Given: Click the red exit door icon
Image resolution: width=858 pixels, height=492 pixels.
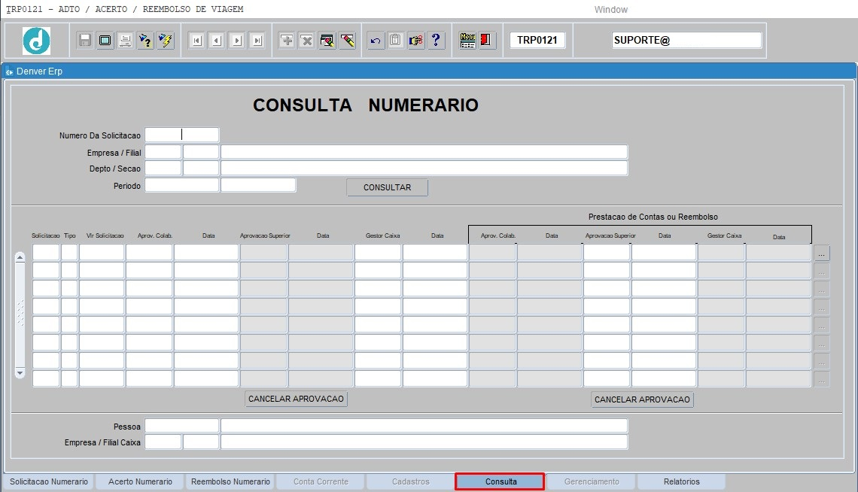Looking at the screenshot, I should pyautogui.click(x=486, y=41).
